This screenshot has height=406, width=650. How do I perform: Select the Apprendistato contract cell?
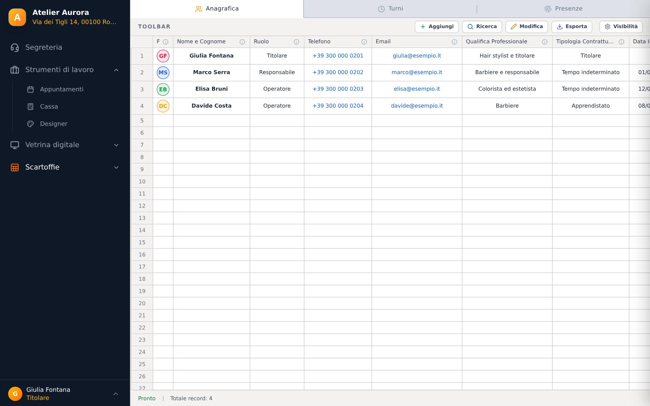point(590,106)
